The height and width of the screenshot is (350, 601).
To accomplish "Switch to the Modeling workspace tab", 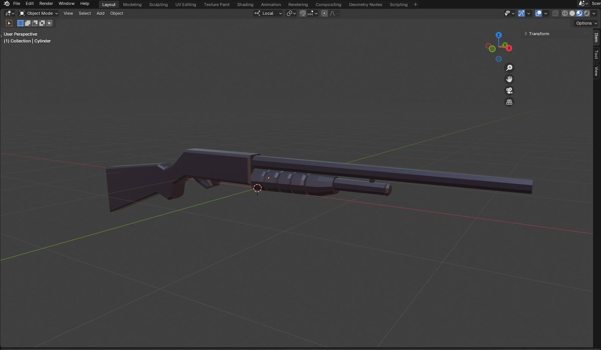I will [132, 5].
